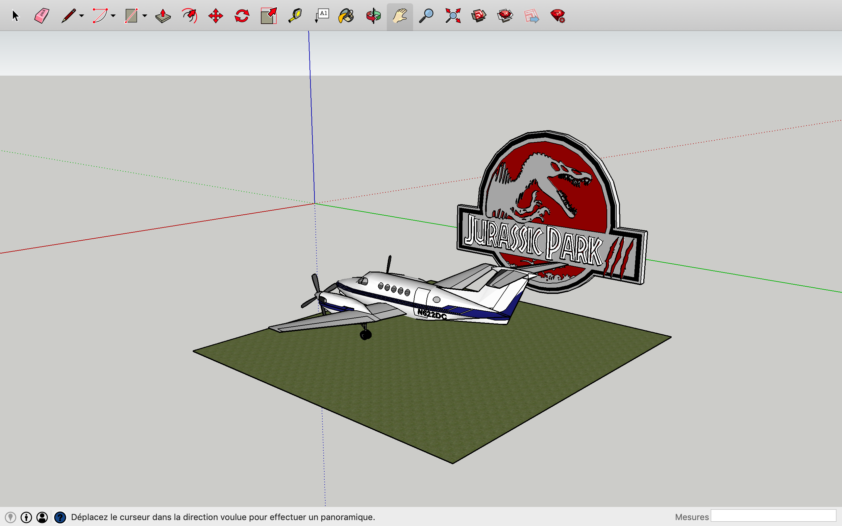
Task: Switch to the Orbit tool
Action: (x=373, y=16)
